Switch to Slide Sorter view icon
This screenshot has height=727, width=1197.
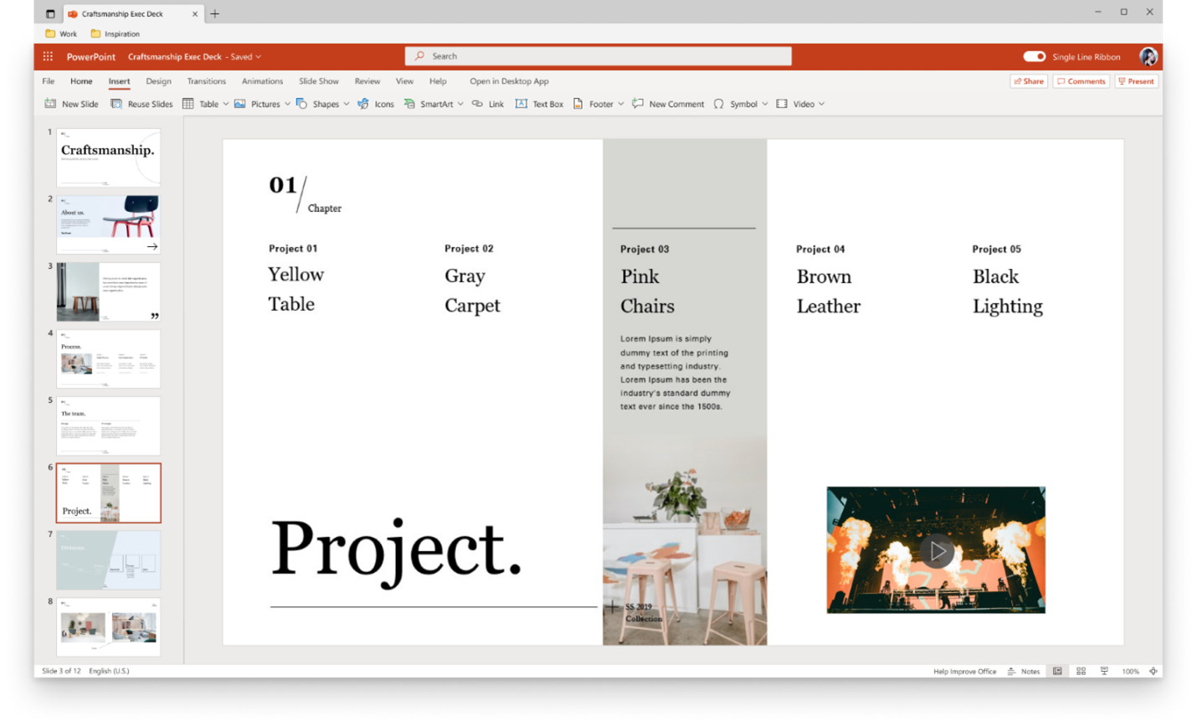tap(1081, 671)
